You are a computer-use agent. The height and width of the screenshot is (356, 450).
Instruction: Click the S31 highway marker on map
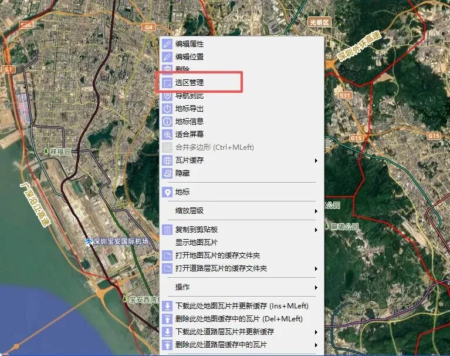344,95
